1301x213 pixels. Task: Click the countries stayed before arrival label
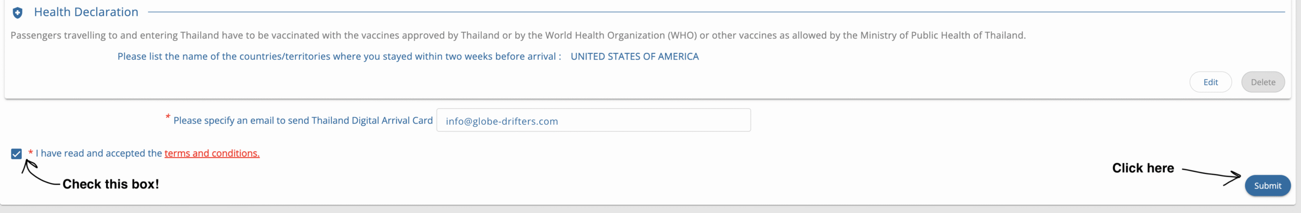(x=339, y=56)
